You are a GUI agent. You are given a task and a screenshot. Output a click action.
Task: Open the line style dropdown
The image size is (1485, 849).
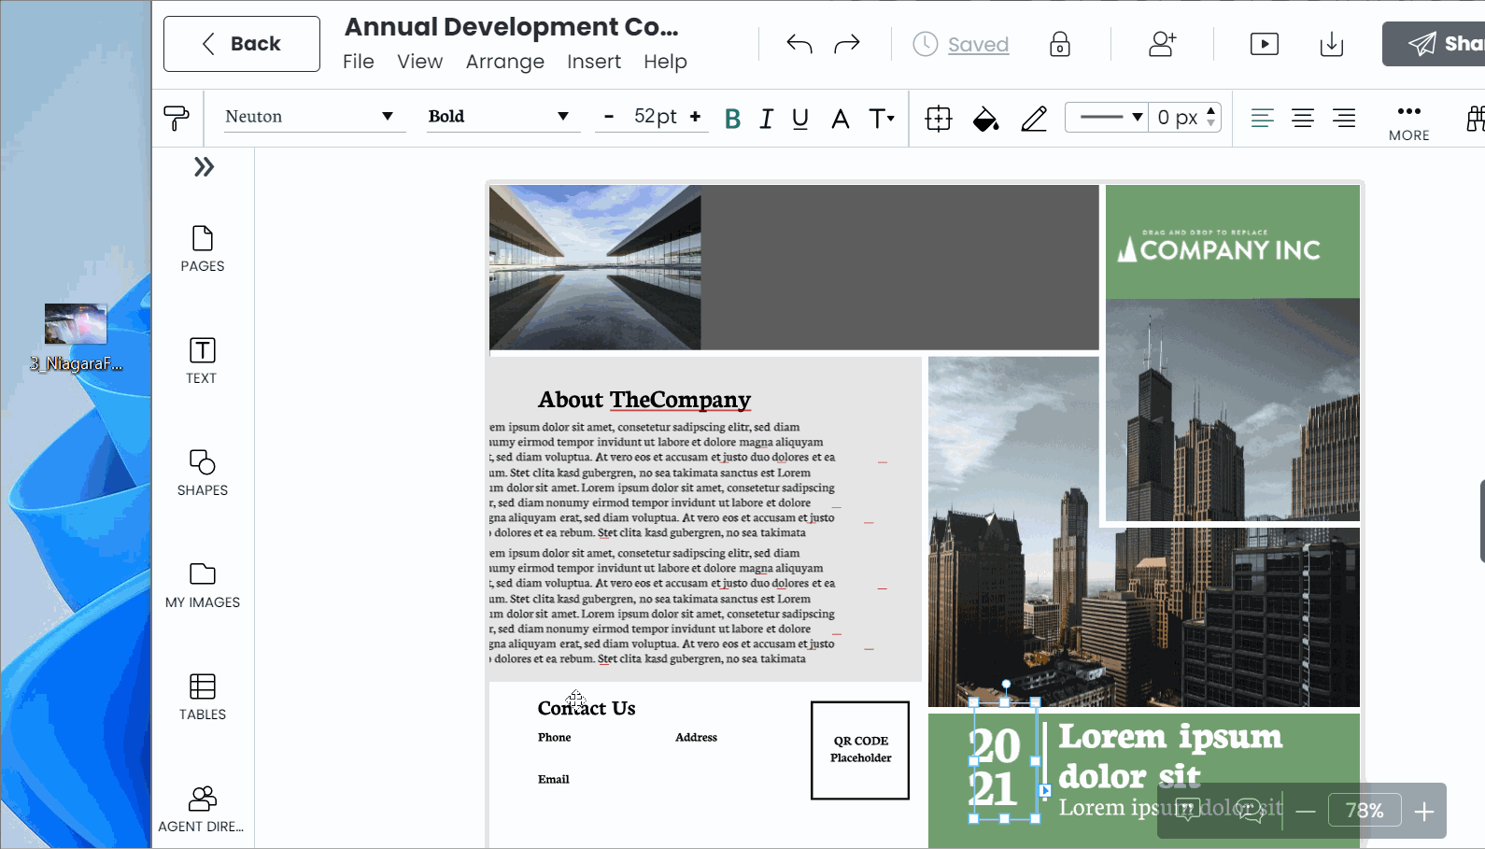coord(1107,117)
